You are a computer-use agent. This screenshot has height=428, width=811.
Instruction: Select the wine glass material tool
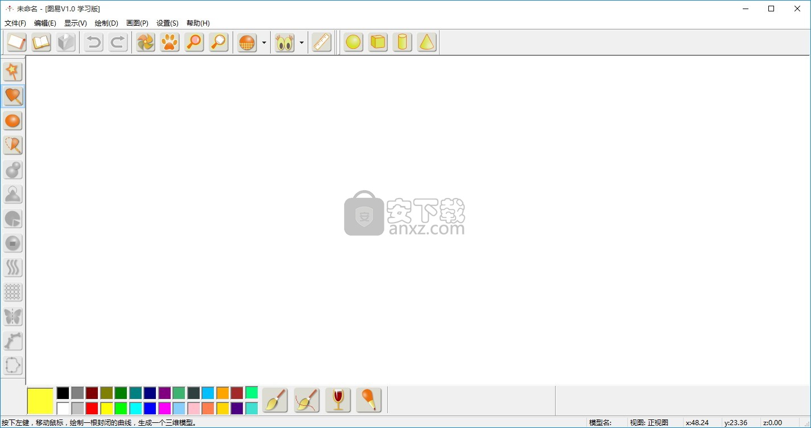point(338,400)
